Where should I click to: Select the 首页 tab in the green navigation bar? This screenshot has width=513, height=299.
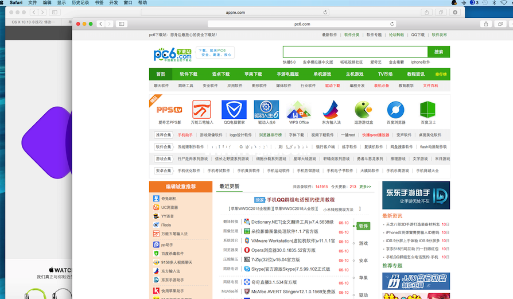pos(161,74)
